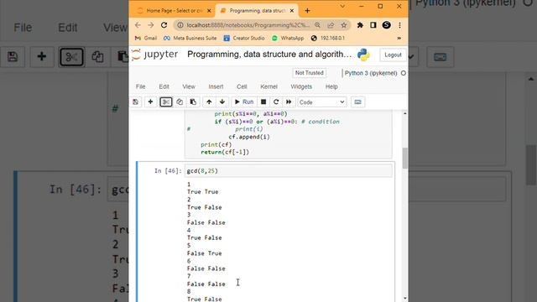
Task: Click the Logout button
Action: point(393,55)
